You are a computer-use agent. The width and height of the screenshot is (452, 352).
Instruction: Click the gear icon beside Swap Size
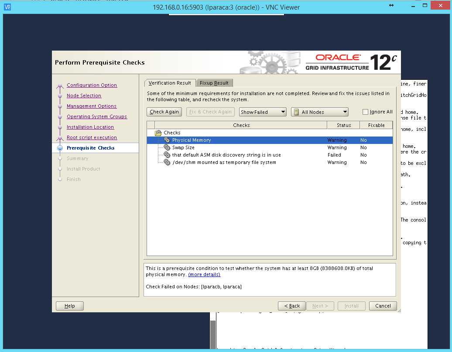tap(167, 147)
